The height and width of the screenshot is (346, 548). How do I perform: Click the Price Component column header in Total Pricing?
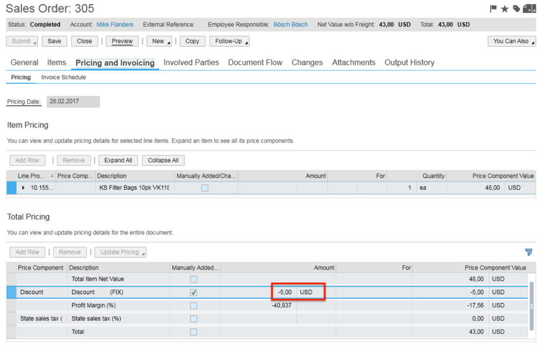[x=40, y=268]
